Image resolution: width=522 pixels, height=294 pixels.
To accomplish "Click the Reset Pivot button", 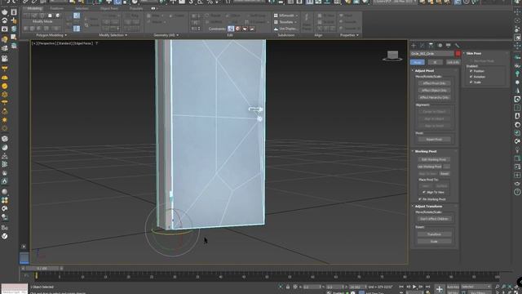I will point(434,140).
